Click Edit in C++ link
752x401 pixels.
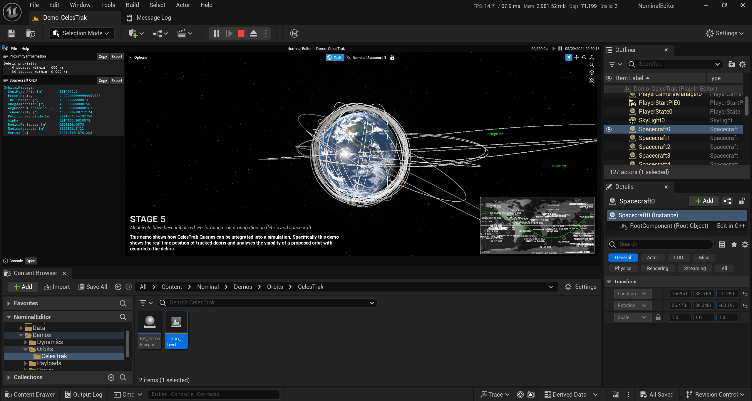[731, 226]
